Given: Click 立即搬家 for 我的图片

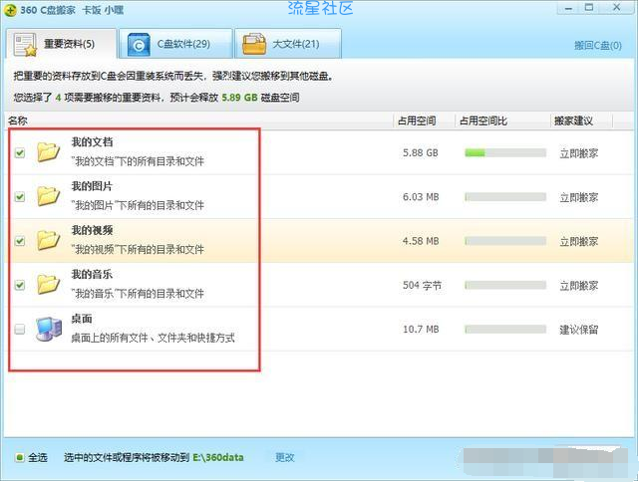Looking at the screenshot, I should pyautogui.click(x=578, y=197).
